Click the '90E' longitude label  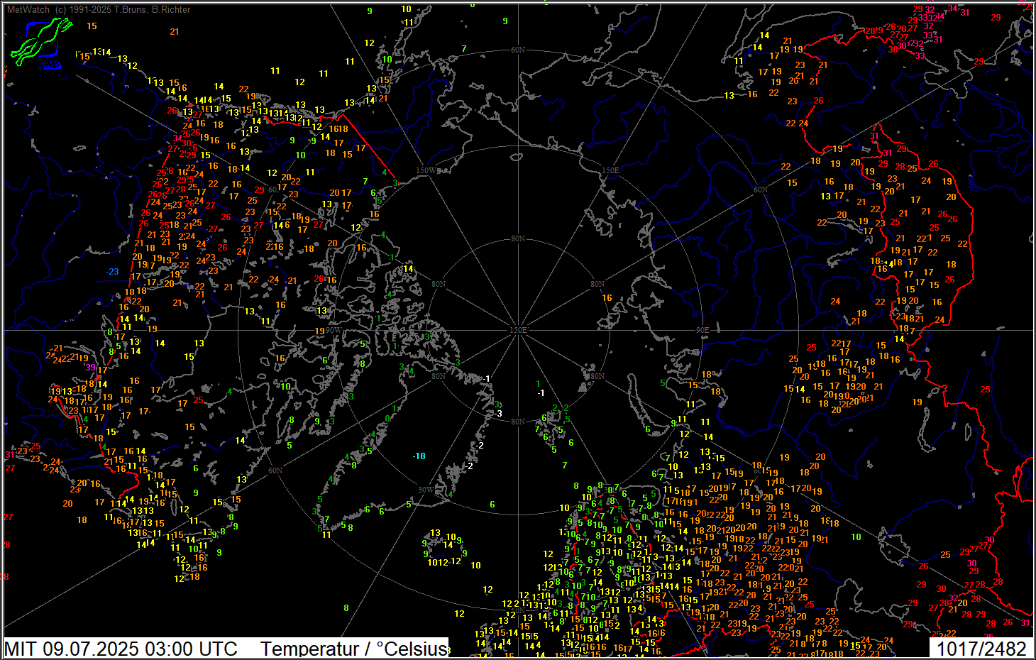click(702, 331)
